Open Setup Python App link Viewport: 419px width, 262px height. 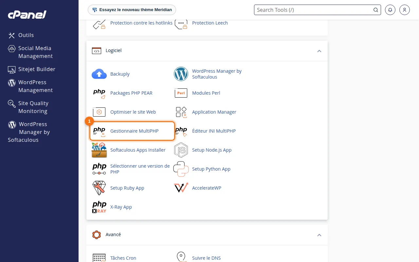[211, 169]
